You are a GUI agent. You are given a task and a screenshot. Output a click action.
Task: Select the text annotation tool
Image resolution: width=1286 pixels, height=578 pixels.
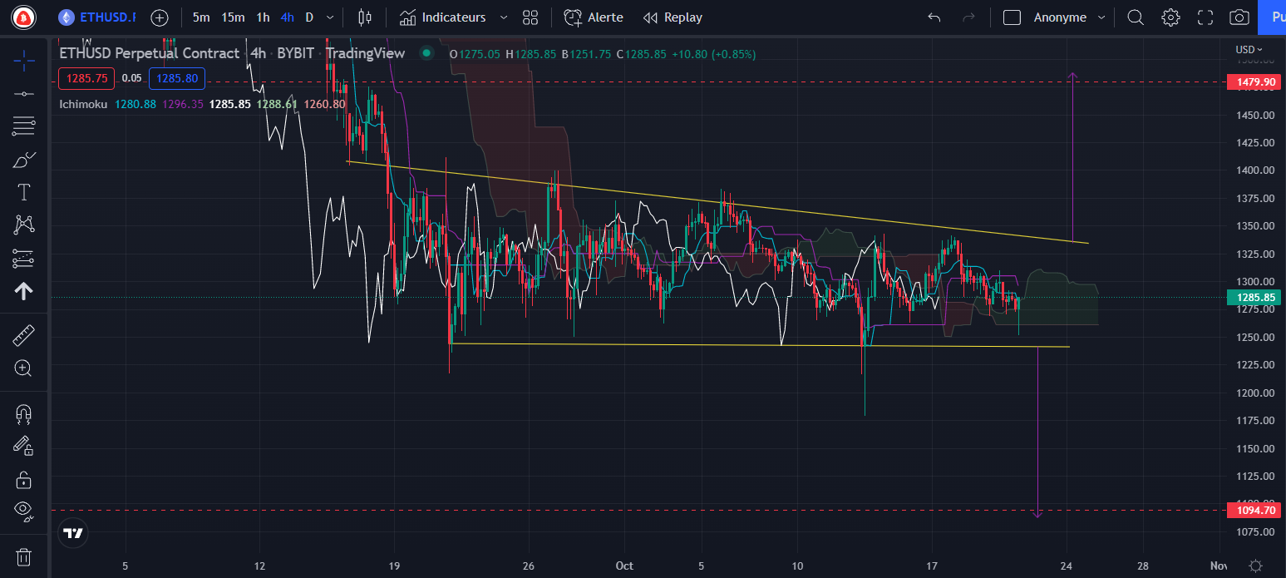click(x=24, y=193)
